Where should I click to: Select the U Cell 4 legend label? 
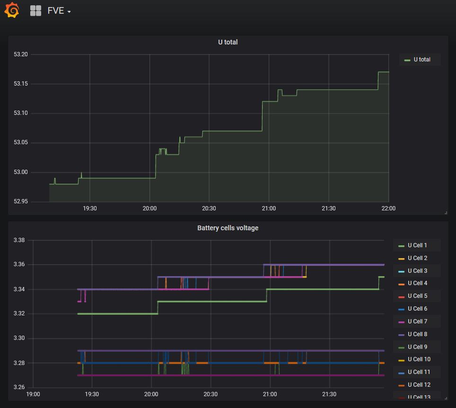coord(417,283)
